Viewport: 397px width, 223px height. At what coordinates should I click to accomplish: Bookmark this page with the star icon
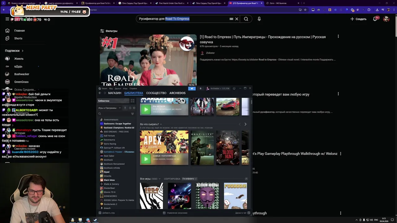point(305,10)
